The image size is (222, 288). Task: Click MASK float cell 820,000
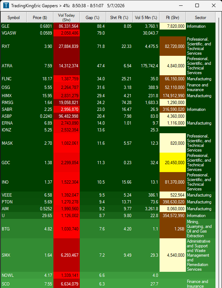pyautogui.click(x=173, y=143)
